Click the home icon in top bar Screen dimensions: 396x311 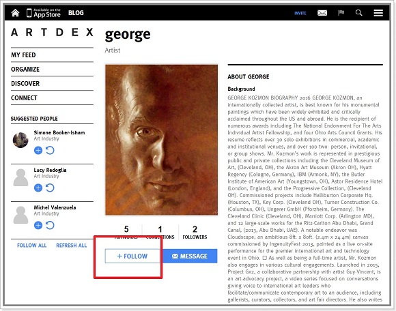pos(15,12)
